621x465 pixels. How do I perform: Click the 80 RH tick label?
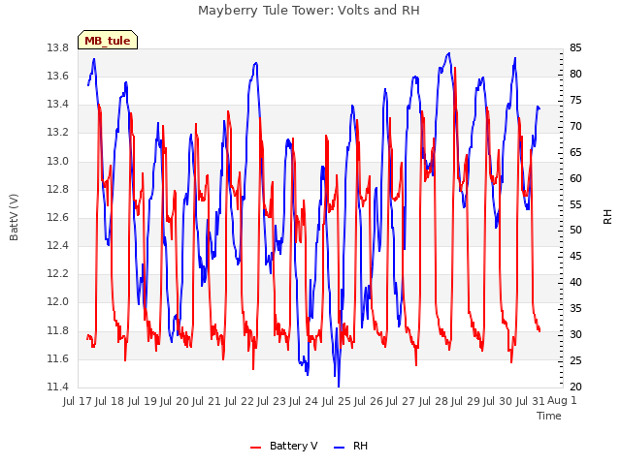point(575,75)
